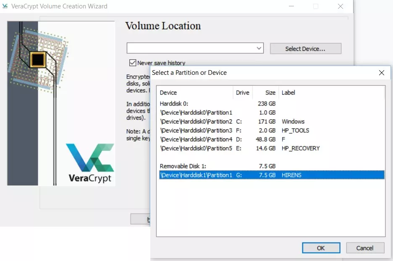The image size is (393, 261).
Task: Click the F: drive letter cell
Action: tap(238, 130)
